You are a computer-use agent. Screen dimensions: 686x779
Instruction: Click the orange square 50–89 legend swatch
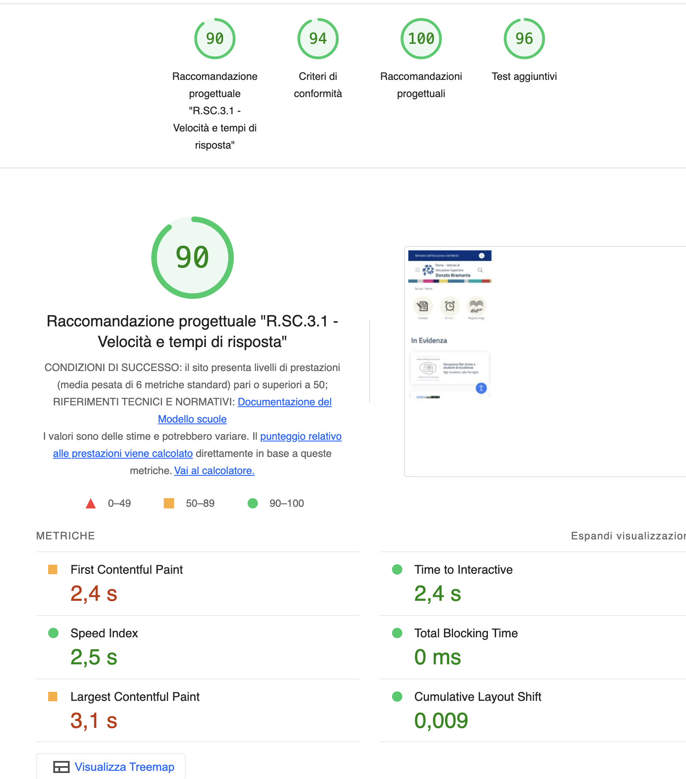point(169,503)
